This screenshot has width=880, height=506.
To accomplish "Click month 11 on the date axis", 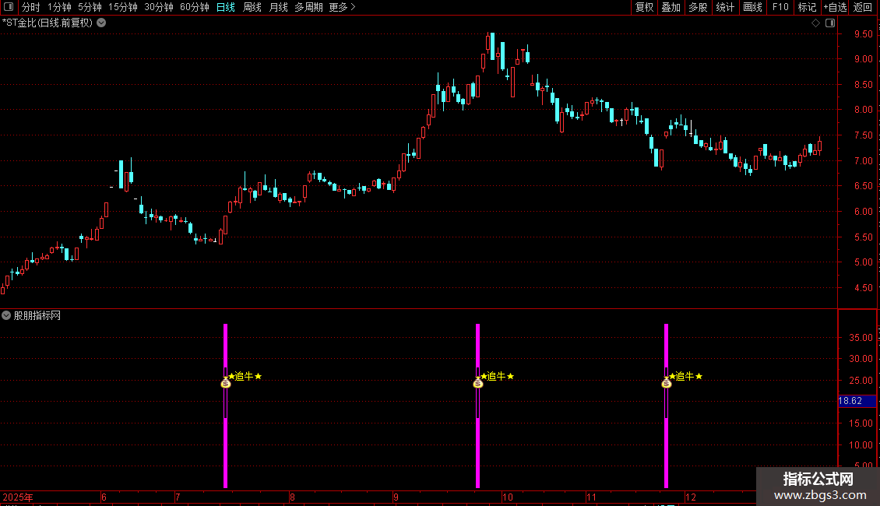I will coord(591,497).
